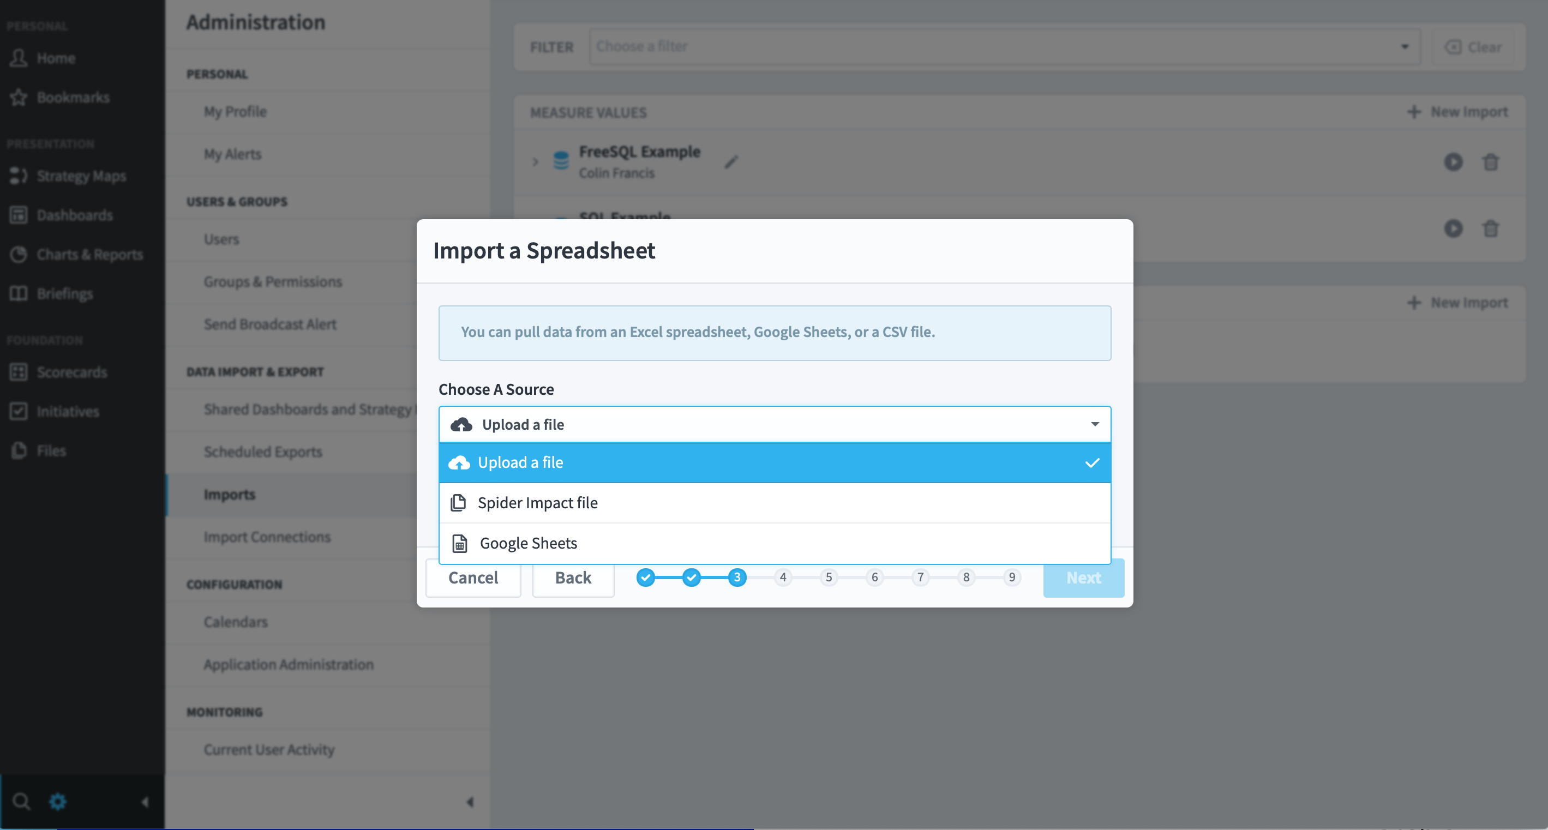
Task: Click the cloud upload icon in source field
Action: 461,424
